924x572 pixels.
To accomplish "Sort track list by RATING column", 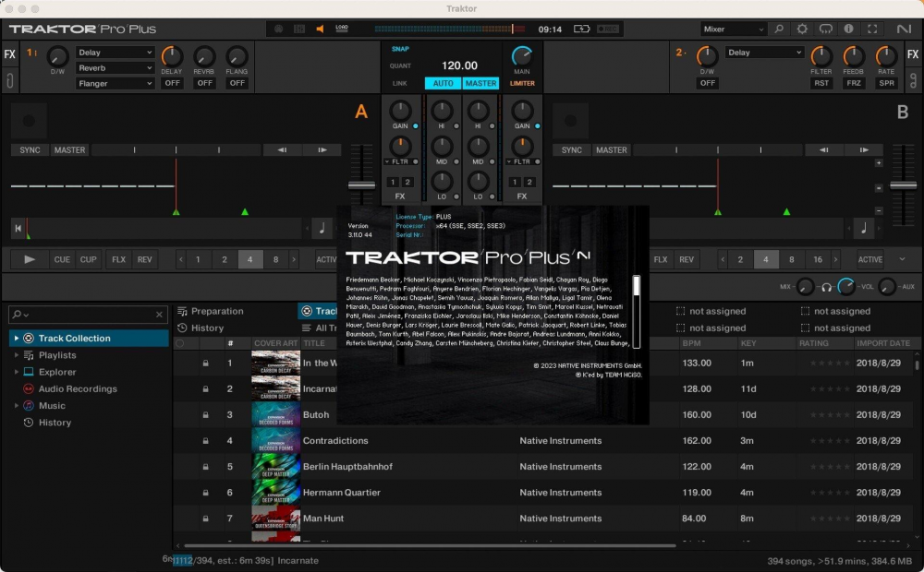I will coord(813,343).
